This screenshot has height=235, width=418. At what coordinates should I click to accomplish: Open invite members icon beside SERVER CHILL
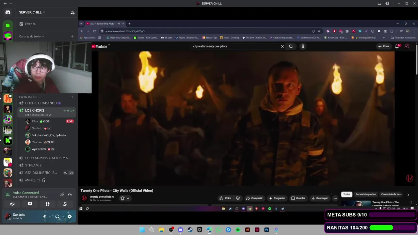click(72, 12)
